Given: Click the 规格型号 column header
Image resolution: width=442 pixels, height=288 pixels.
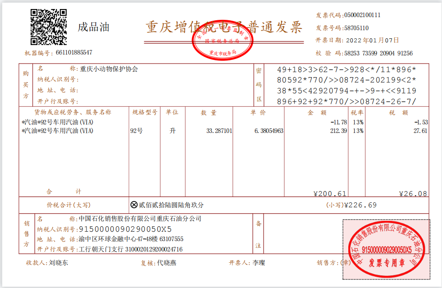Looking at the screenshot, I should tap(145, 112).
